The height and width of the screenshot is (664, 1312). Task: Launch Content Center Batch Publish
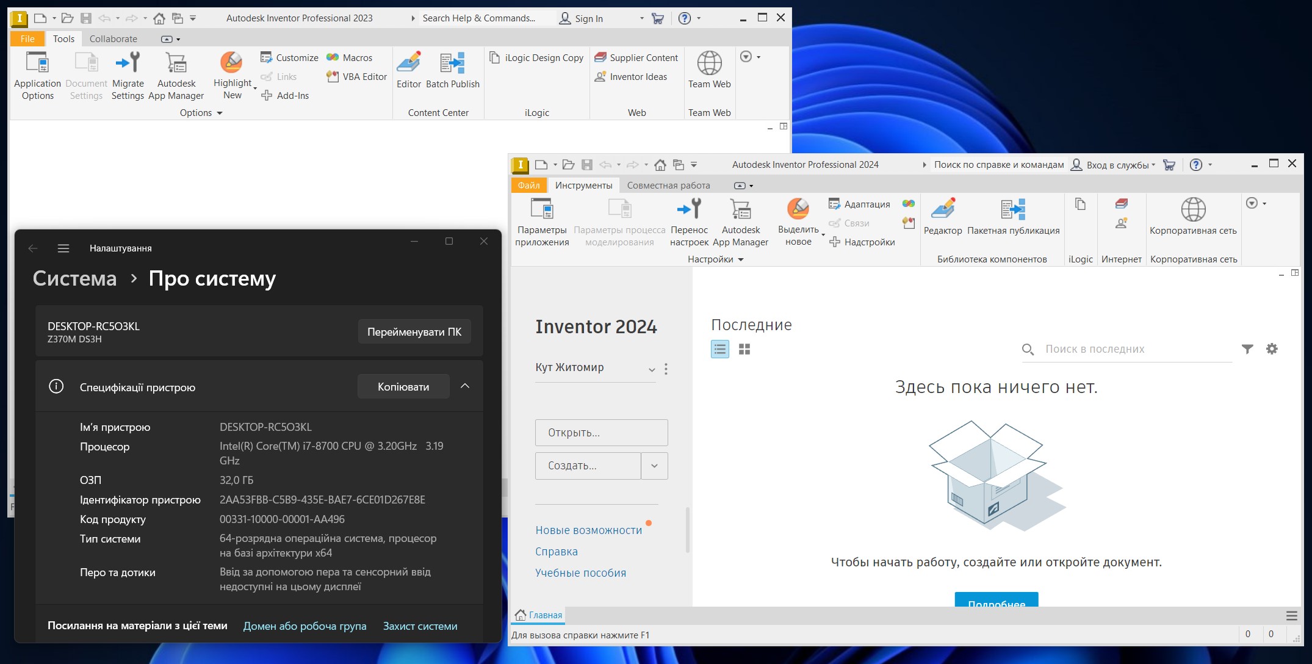click(453, 71)
